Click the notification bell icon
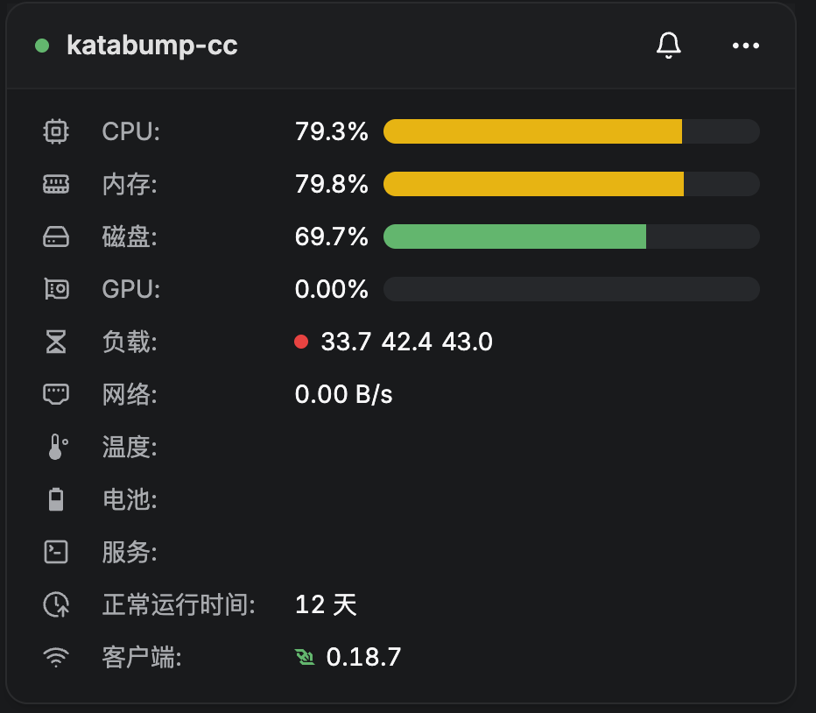The image size is (816, 713). (x=668, y=46)
